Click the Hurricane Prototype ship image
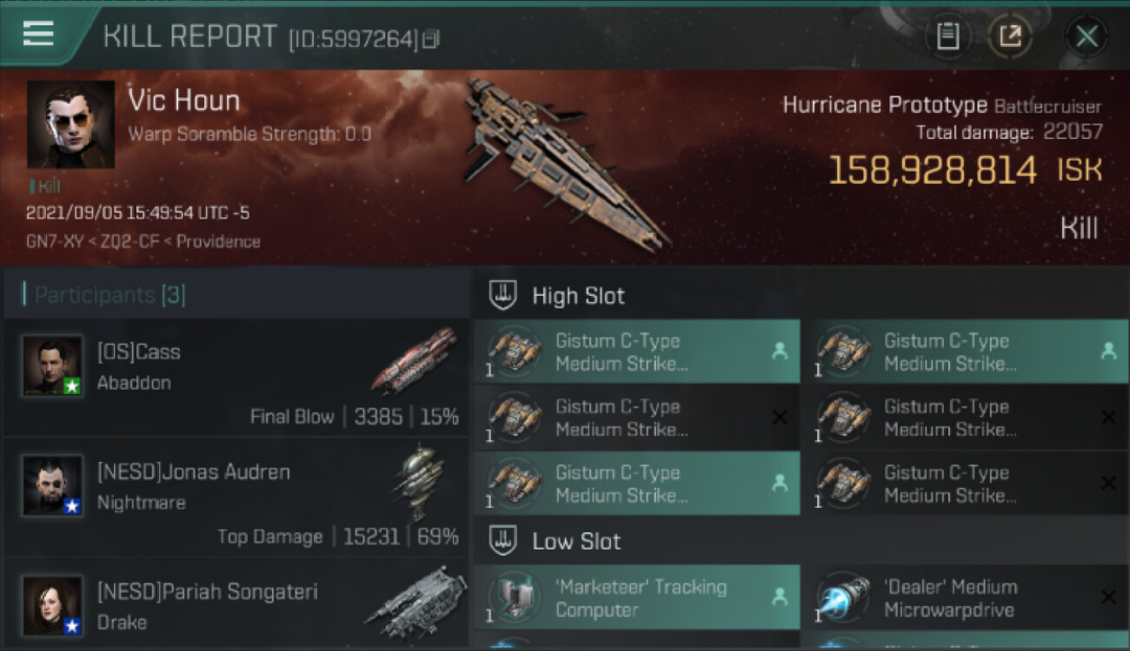1130x651 pixels. [565, 163]
